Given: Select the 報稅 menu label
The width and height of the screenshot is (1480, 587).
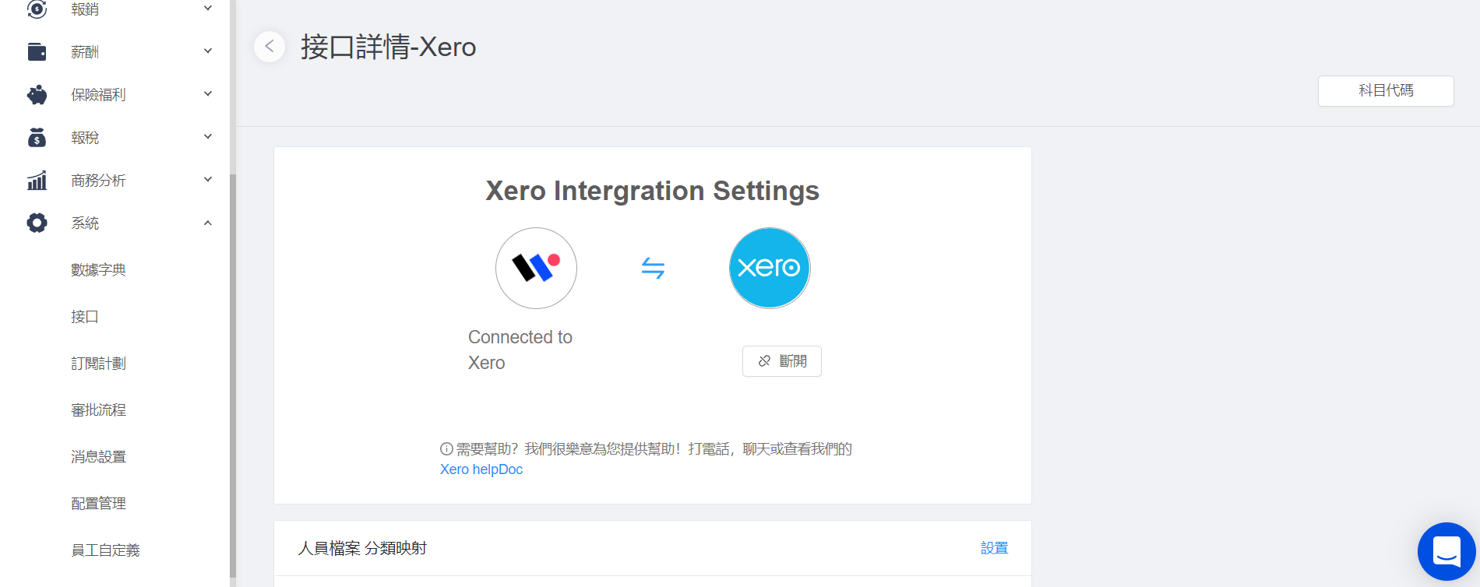Looking at the screenshot, I should (85, 138).
